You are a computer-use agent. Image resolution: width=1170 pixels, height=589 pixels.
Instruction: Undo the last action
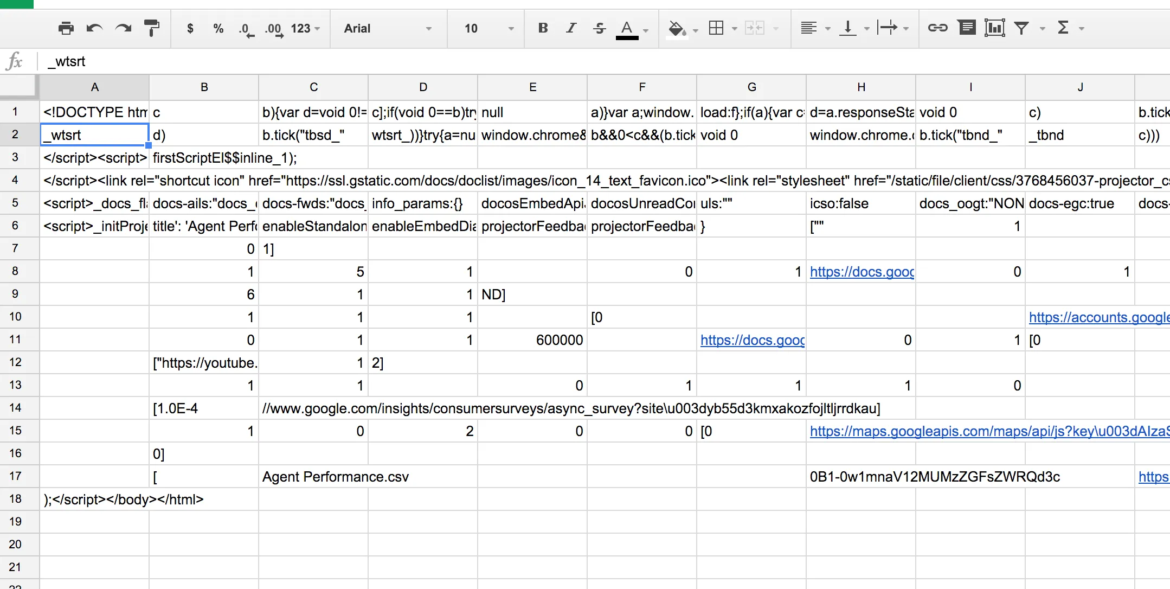(94, 28)
